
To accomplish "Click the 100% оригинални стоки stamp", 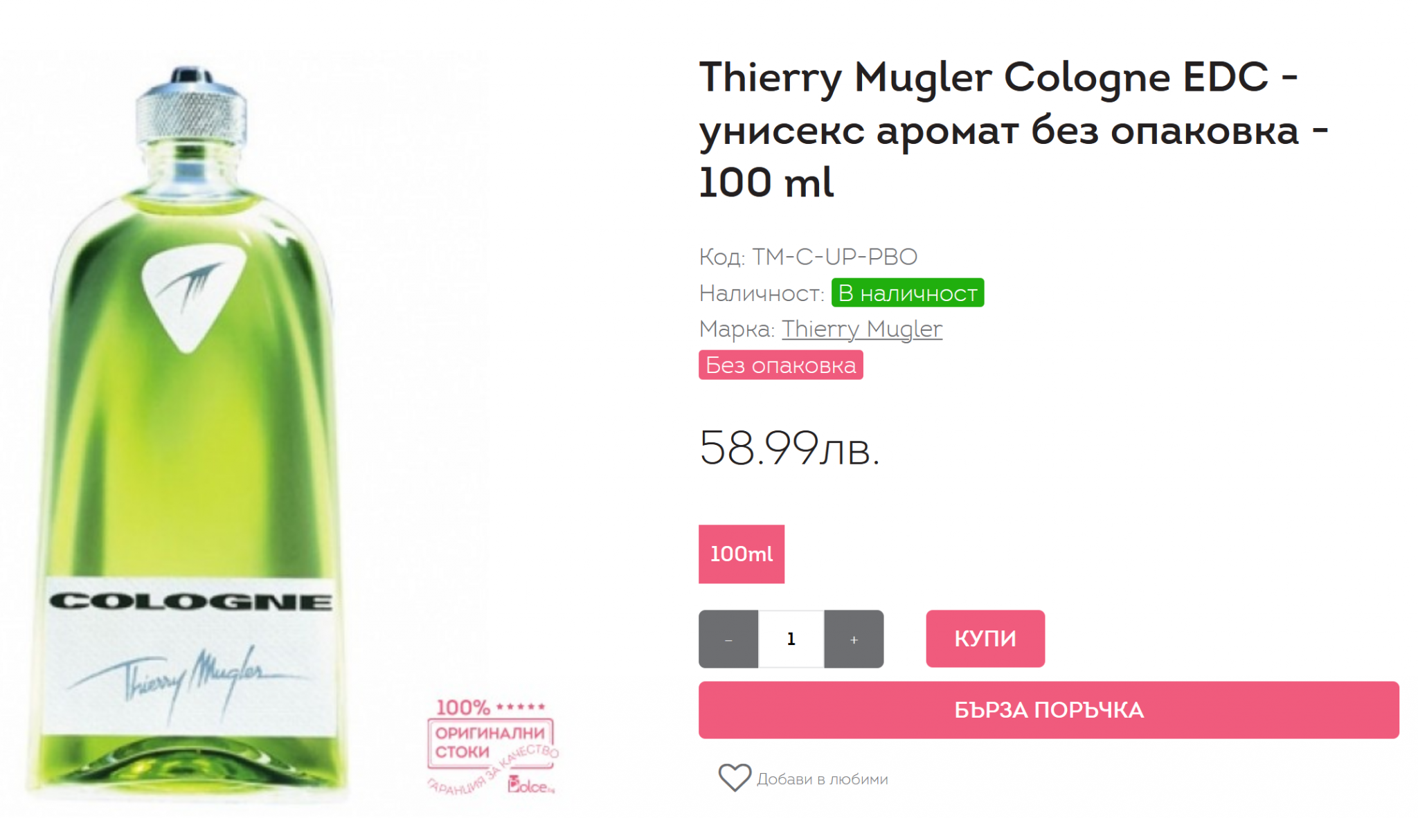I will tap(492, 746).
